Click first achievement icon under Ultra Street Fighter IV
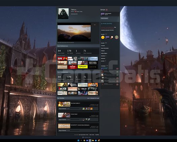177x142 pixels. [83, 109]
